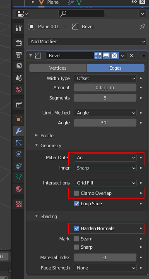149x279 pixels.
Task: Enable Mark Sharp checkbox
Action: (77, 247)
